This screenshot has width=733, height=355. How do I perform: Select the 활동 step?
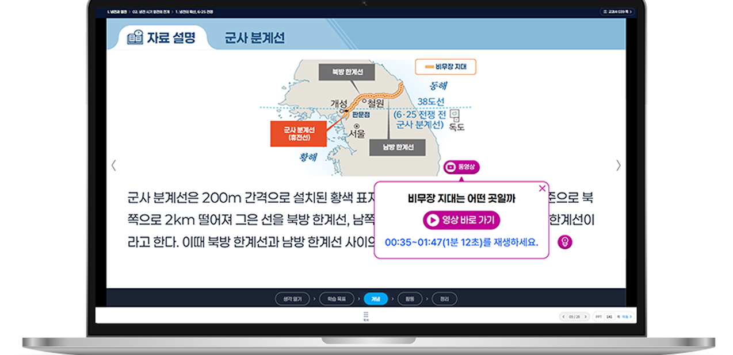pyautogui.click(x=410, y=299)
